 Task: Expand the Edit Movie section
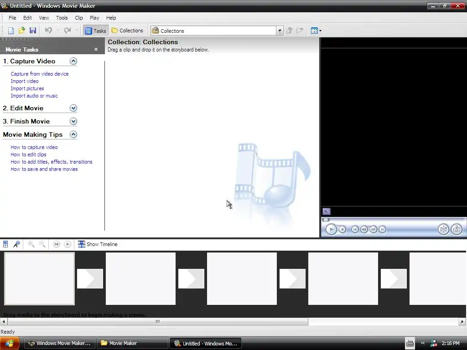[x=73, y=108]
